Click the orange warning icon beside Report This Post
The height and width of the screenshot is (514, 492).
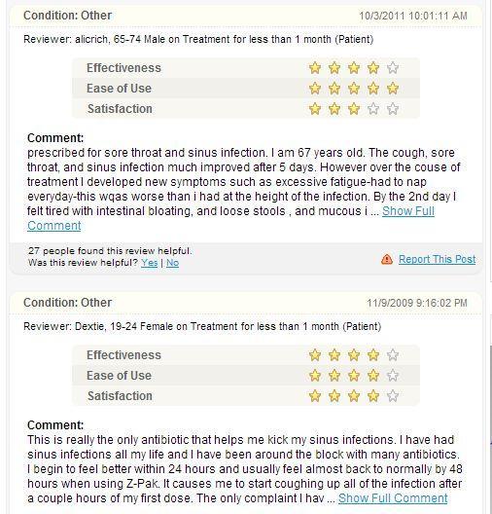(x=387, y=259)
